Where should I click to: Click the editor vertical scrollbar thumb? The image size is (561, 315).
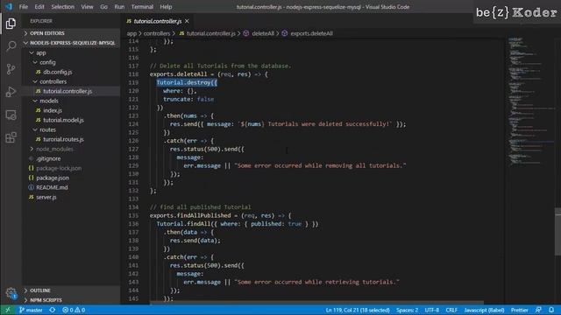(x=557, y=231)
